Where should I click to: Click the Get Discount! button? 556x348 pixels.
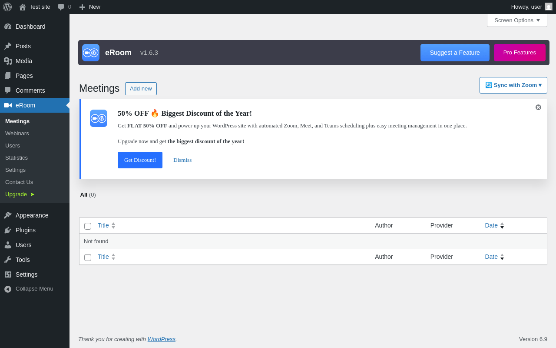[x=140, y=160]
